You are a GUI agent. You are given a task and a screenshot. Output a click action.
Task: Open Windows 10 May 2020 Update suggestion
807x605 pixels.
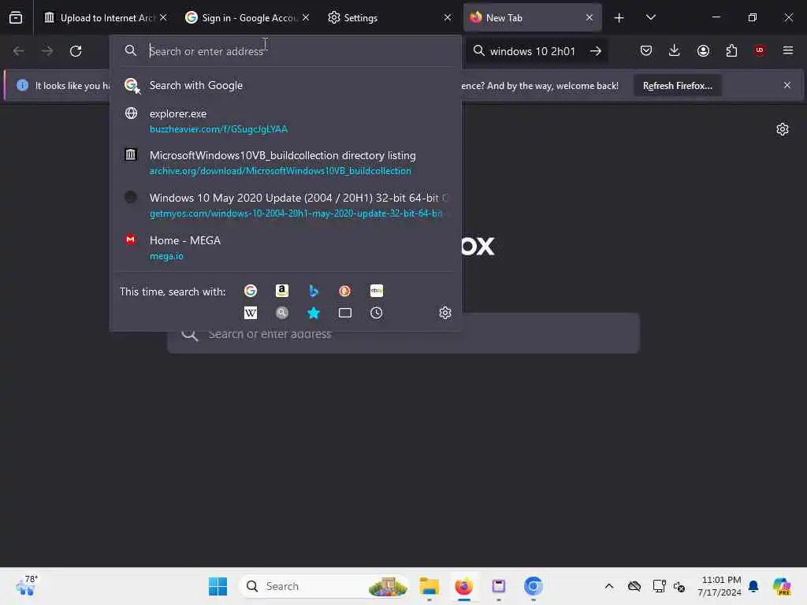[285, 206]
